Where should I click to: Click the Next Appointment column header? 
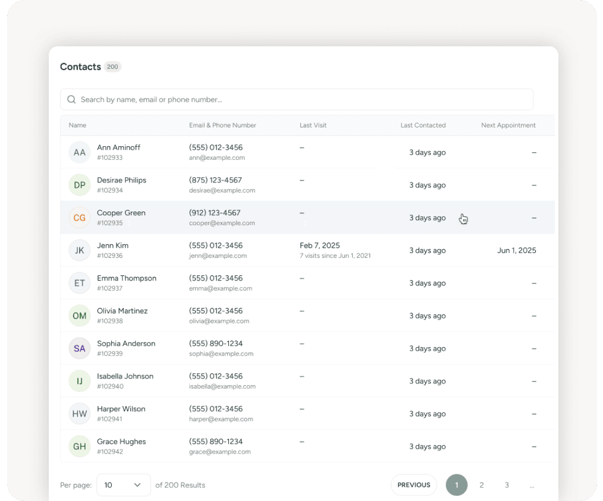click(508, 125)
